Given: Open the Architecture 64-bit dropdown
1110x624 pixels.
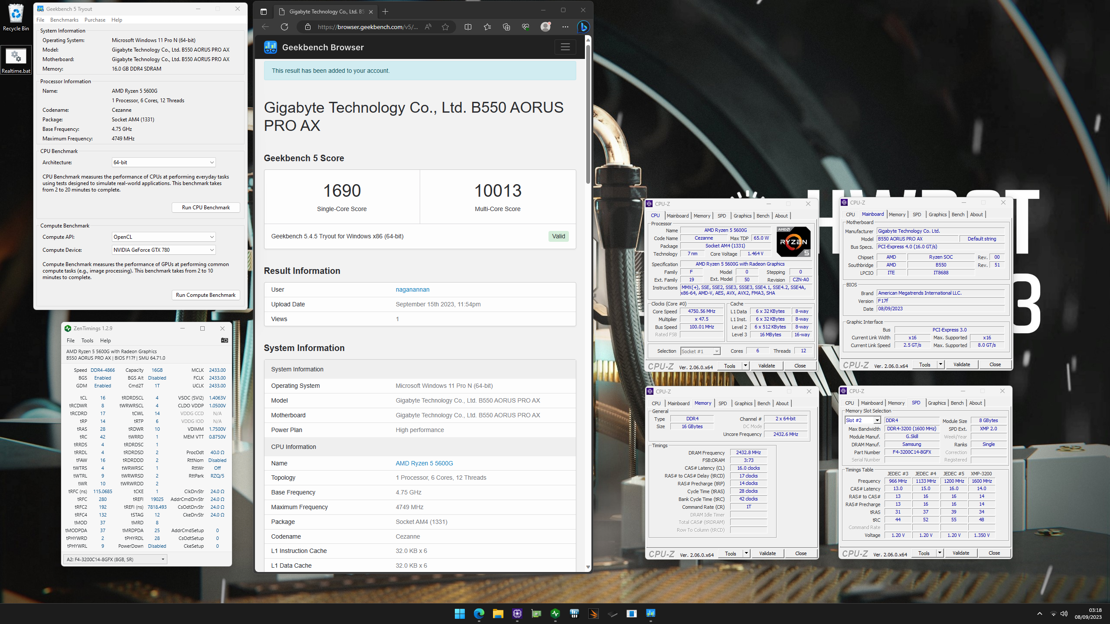Looking at the screenshot, I should [x=163, y=162].
